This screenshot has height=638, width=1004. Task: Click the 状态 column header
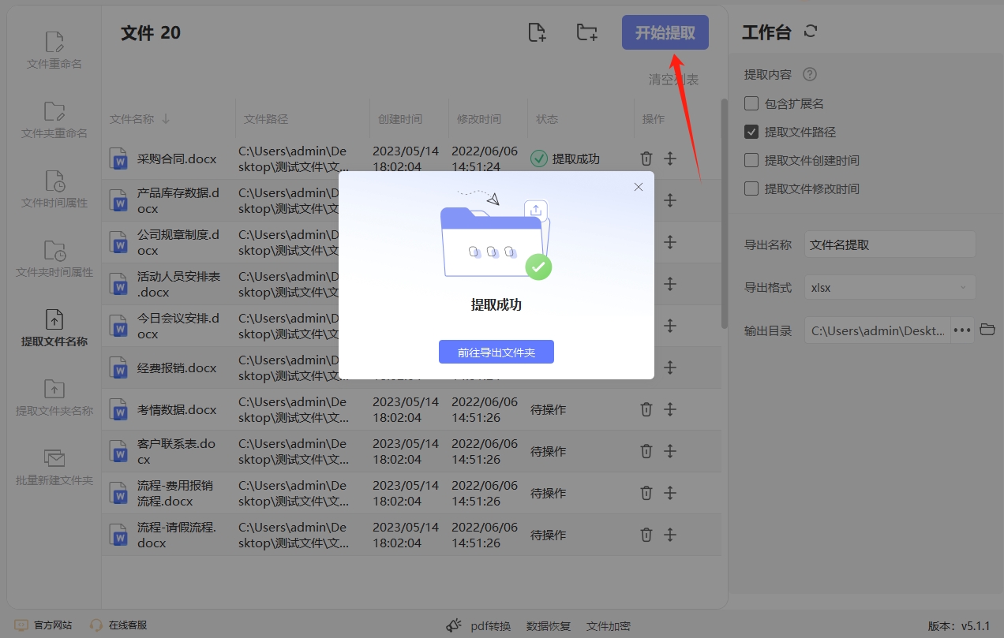(547, 119)
